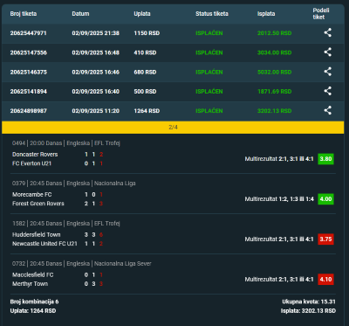This screenshot has height=326, width=349.
Task: Click Doncaster Rovers team name
Action: [35, 155]
